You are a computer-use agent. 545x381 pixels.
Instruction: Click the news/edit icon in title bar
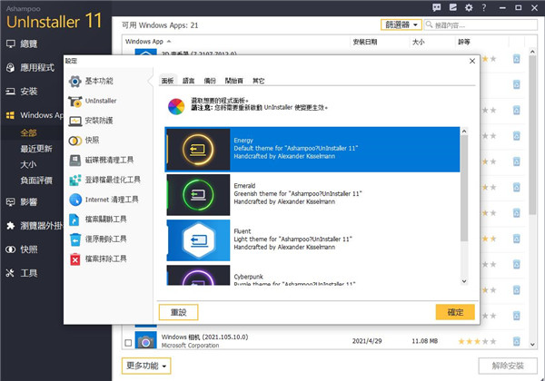pos(452,7)
